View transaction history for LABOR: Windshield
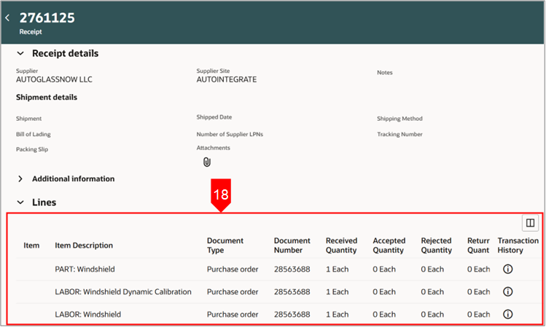 (508, 315)
